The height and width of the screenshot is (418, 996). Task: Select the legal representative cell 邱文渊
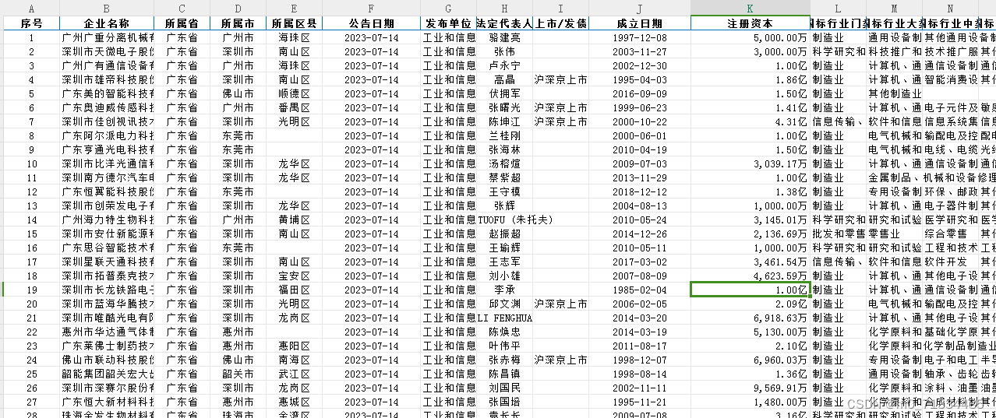coord(505,304)
